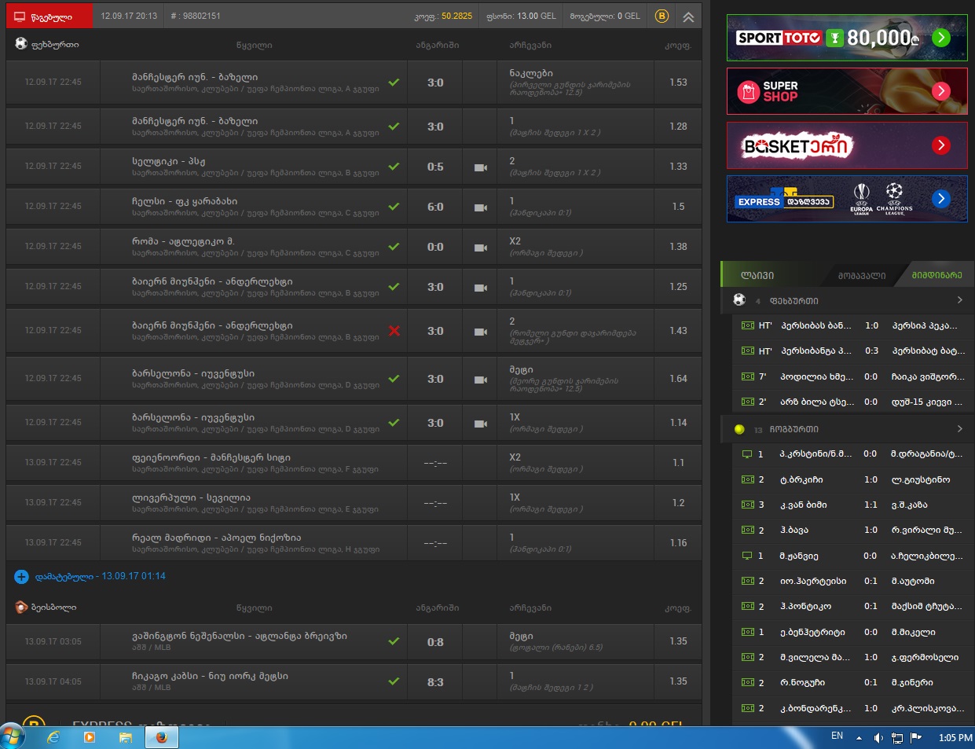Click the football icon beside the 'ფეხბურთი' slip section header
Image resolution: width=975 pixels, height=749 pixels.
coord(21,43)
